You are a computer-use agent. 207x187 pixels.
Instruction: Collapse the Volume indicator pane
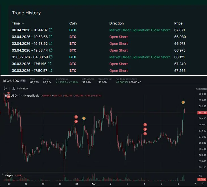(x=8, y=176)
